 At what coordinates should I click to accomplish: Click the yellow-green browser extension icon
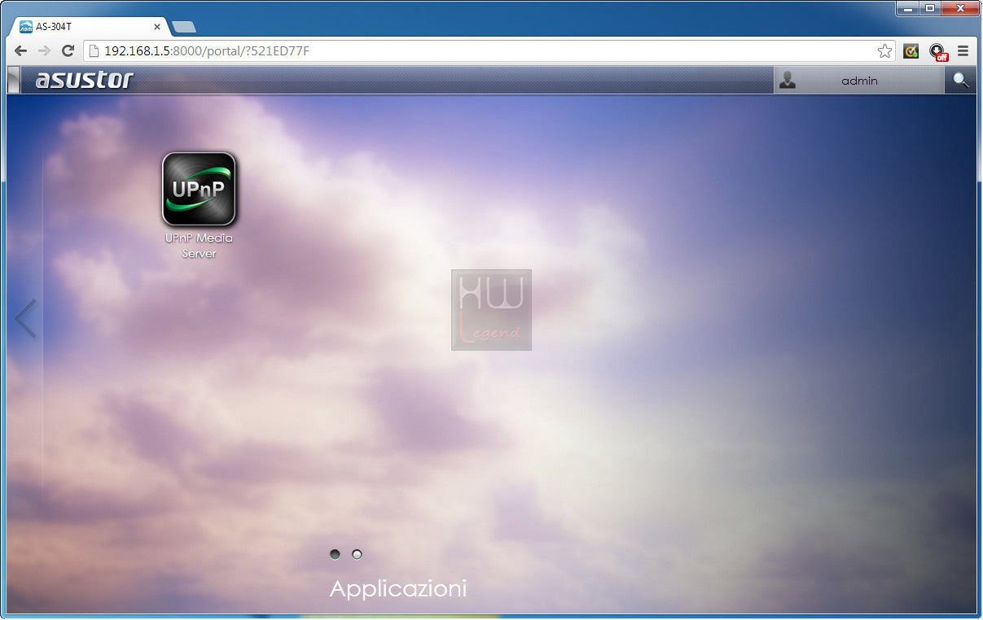(911, 51)
